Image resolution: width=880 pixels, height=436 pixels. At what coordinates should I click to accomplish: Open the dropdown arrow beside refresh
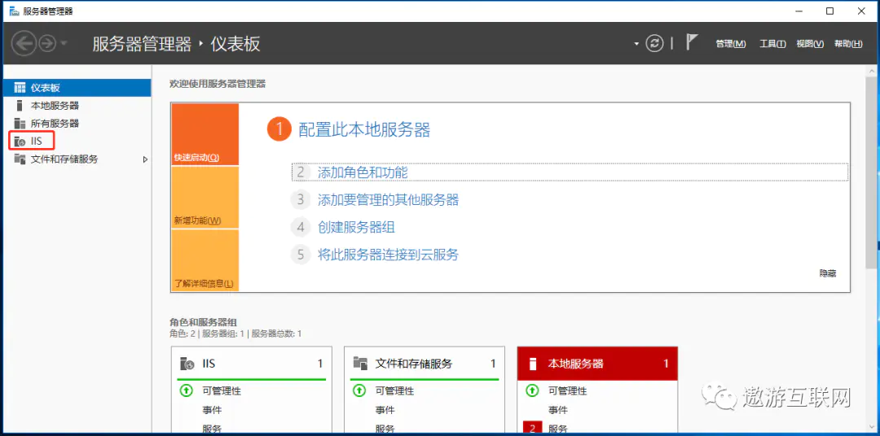[636, 44]
